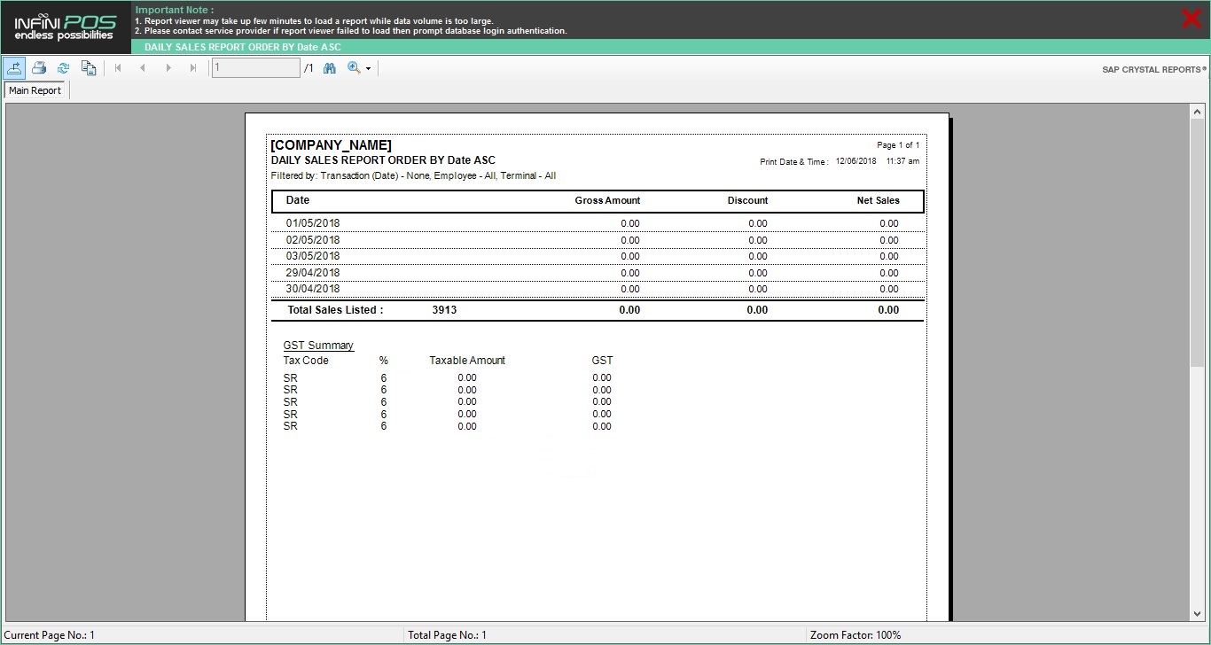Click the Filtered by transaction text line
The width and height of the screenshot is (1211, 645).
pos(413,176)
